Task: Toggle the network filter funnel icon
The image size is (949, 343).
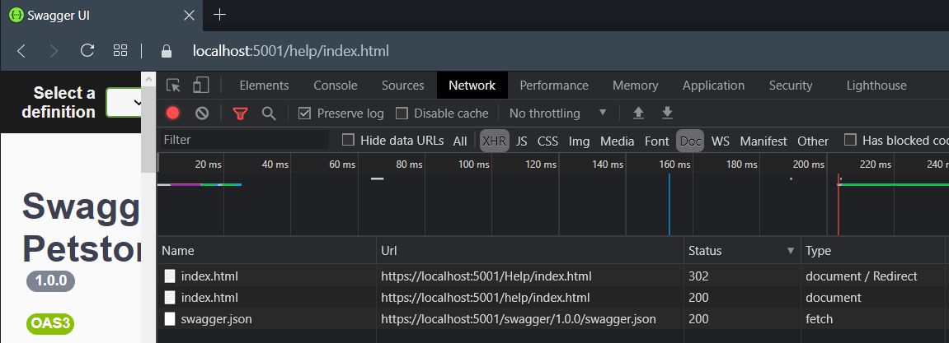Action: [240, 113]
